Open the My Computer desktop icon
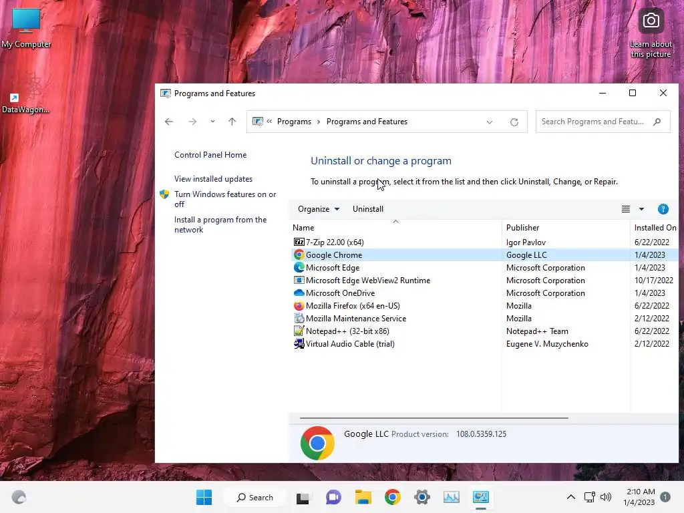The height and width of the screenshot is (513, 684). [x=26, y=28]
